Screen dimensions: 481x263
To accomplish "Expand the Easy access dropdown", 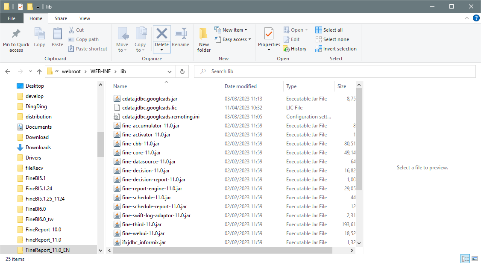I will point(250,39).
